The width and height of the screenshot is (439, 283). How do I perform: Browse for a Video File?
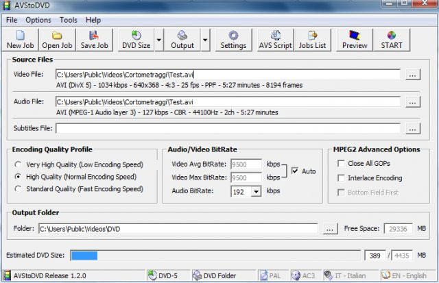tap(413, 75)
